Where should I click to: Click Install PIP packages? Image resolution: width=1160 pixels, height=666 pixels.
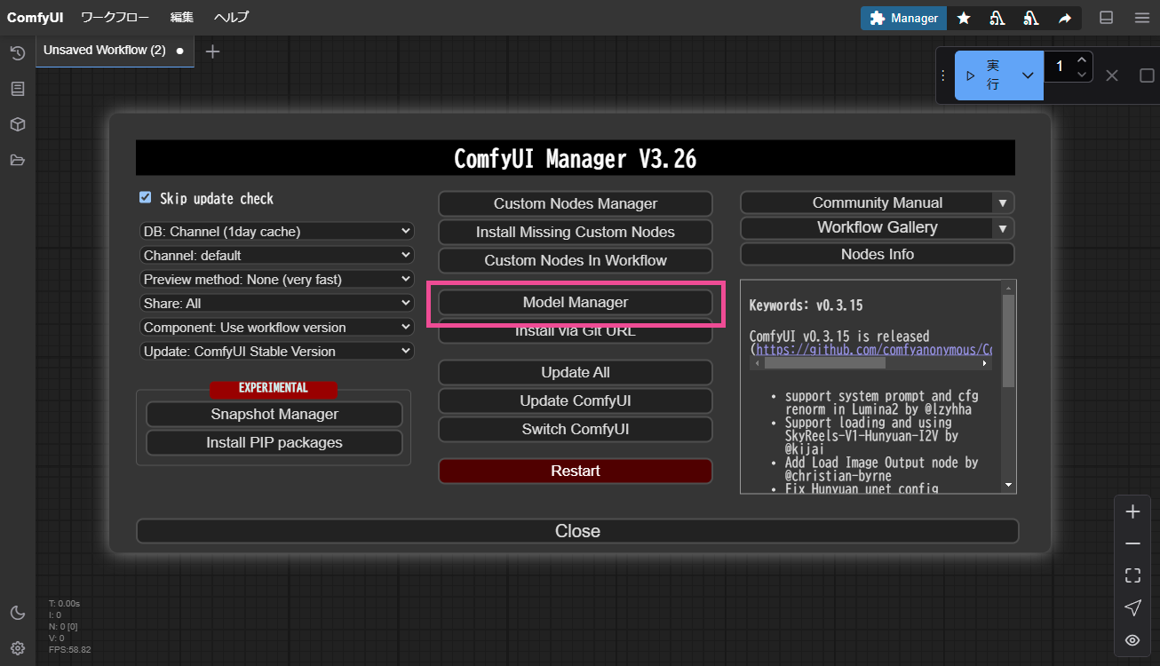(x=274, y=442)
